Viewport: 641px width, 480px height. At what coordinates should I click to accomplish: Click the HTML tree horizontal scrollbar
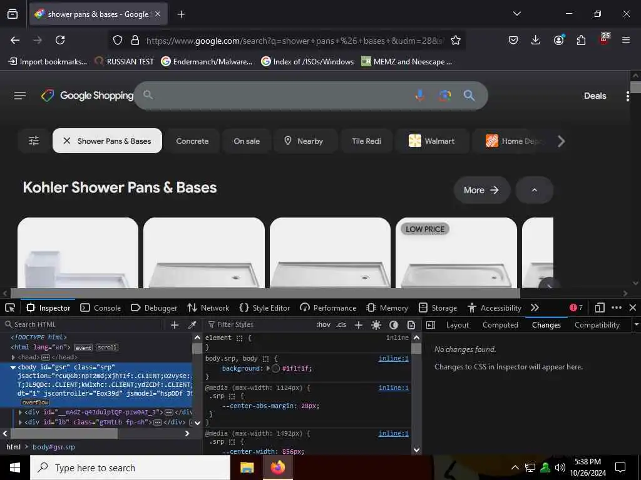coord(64,434)
